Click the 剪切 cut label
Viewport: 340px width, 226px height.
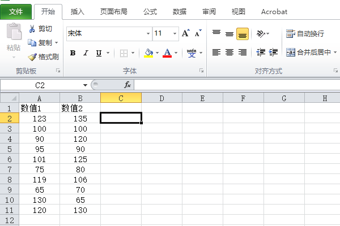click(45, 29)
